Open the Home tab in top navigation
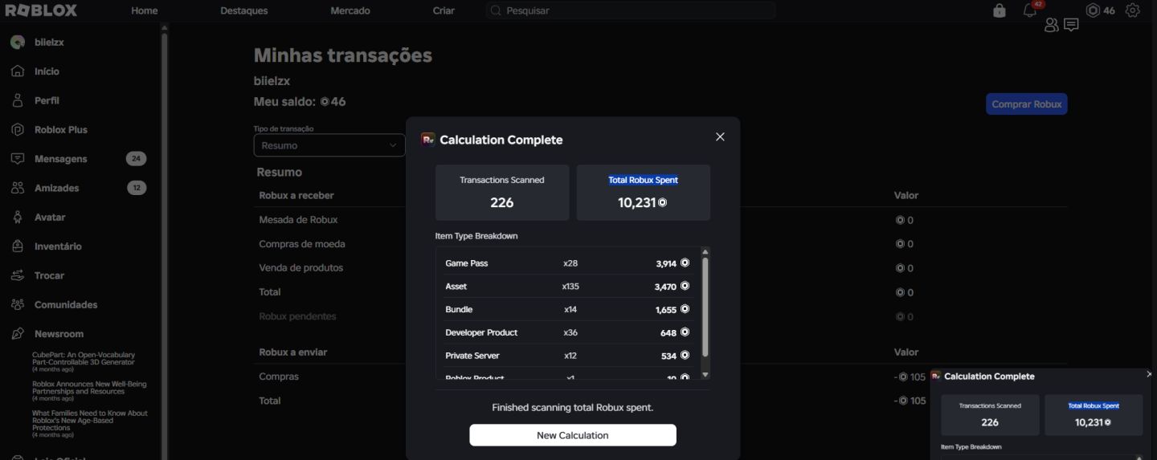 point(145,10)
